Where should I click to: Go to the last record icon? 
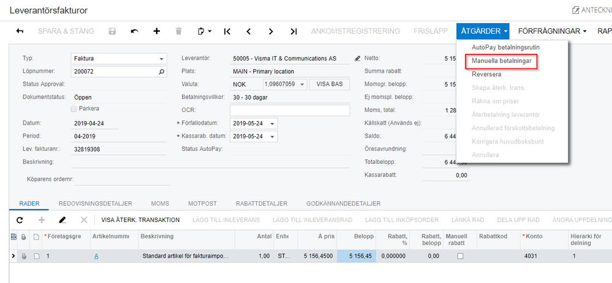293,31
